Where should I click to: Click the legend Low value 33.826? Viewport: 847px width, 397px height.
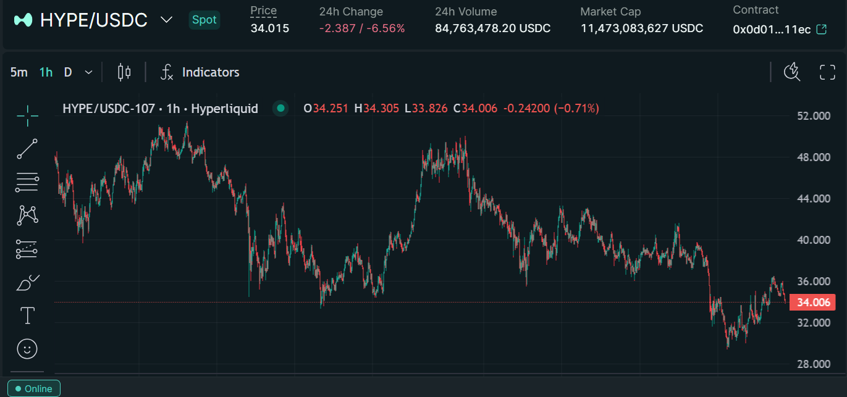point(429,109)
